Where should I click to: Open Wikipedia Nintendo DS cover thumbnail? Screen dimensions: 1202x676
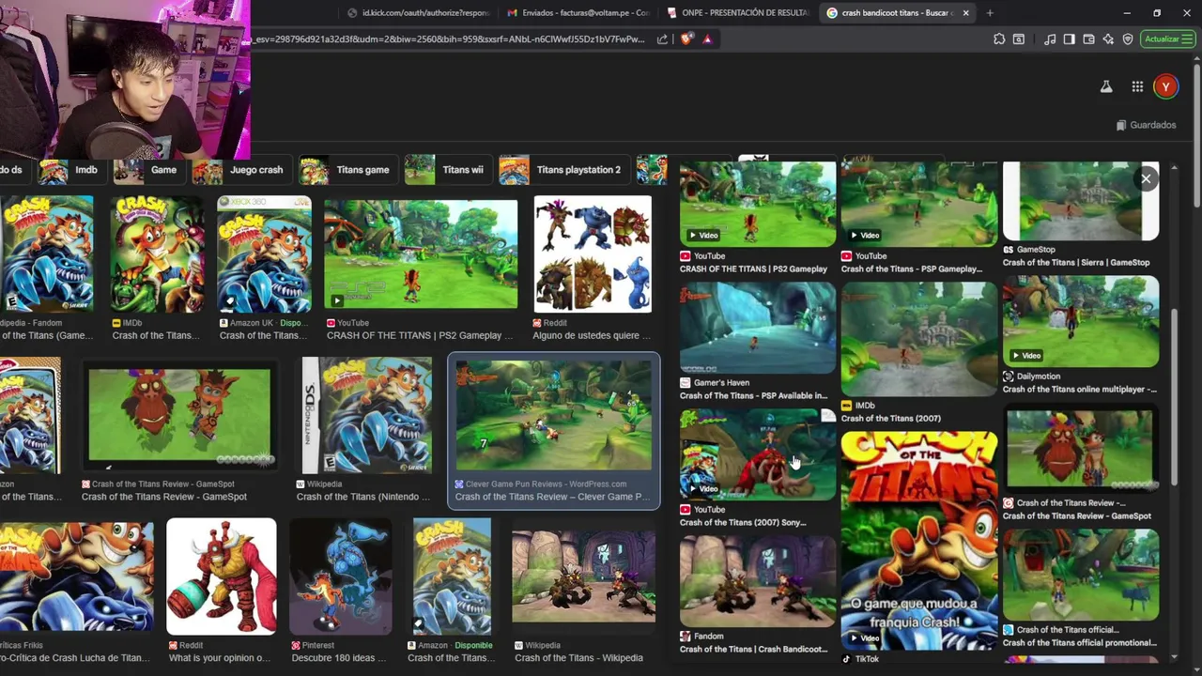(x=364, y=416)
